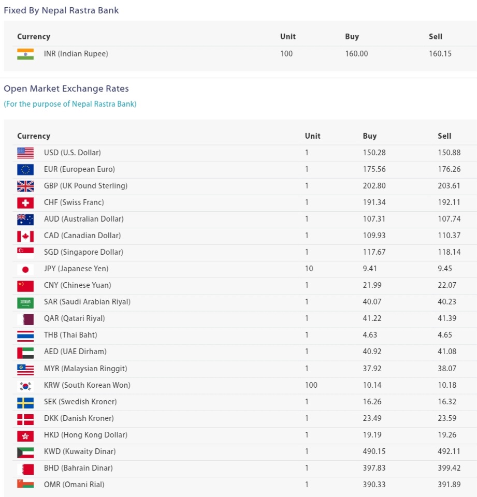This screenshot has width=477, height=497.
Task: Click the KWD sell rate 492.11
Action: [449, 451]
